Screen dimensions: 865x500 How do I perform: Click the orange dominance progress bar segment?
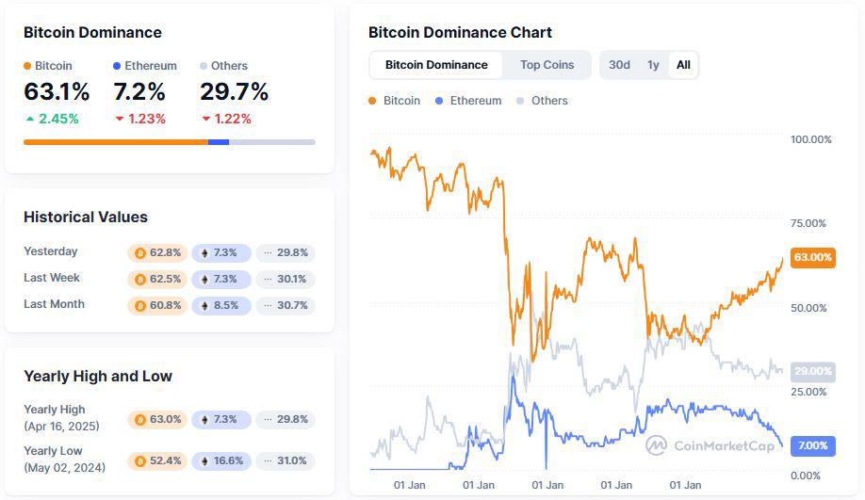coord(115,142)
